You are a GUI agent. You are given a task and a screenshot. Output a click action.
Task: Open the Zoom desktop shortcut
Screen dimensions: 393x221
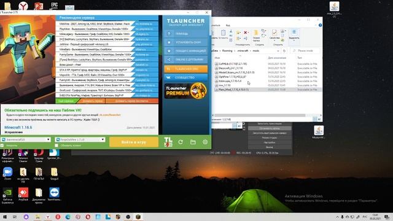(x=8, y=174)
